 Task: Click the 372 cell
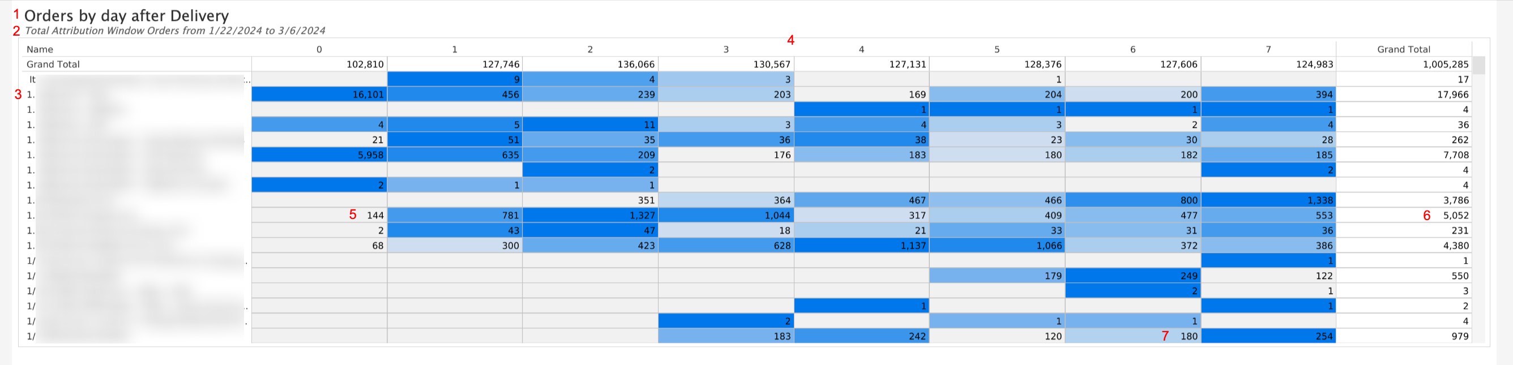click(1133, 245)
